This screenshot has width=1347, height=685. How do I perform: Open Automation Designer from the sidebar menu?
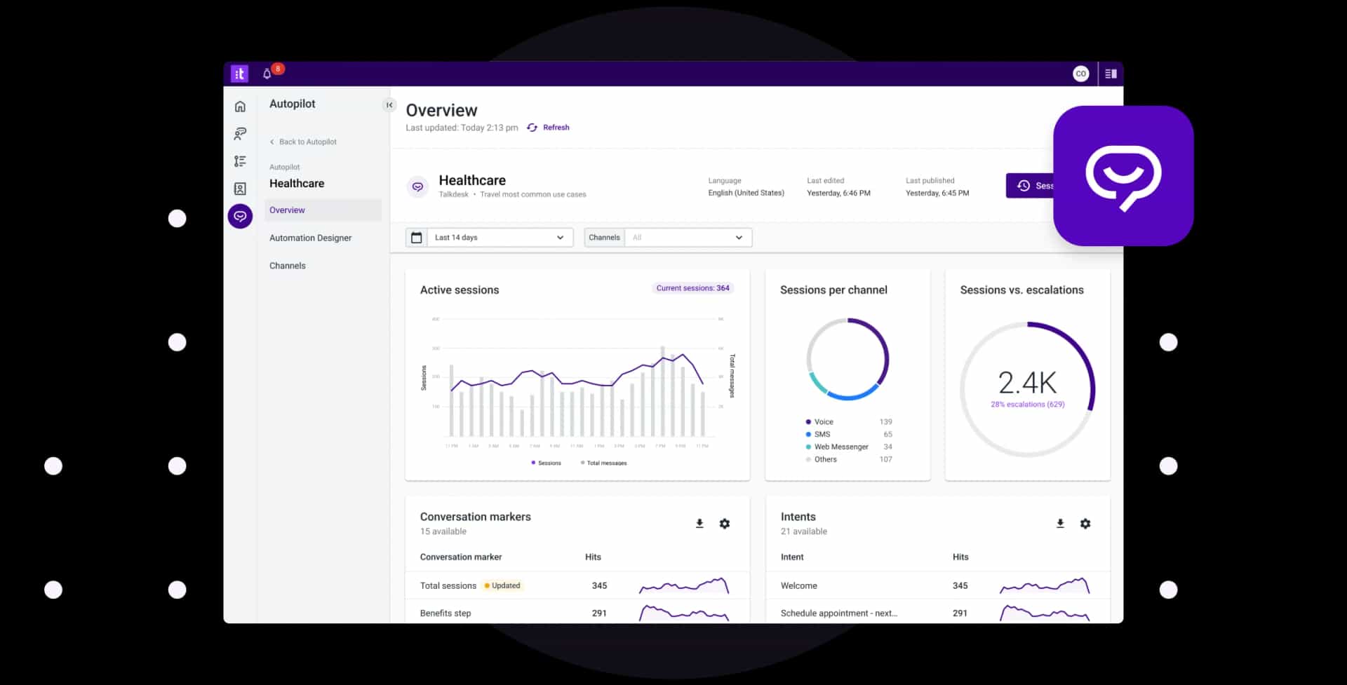click(311, 238)
